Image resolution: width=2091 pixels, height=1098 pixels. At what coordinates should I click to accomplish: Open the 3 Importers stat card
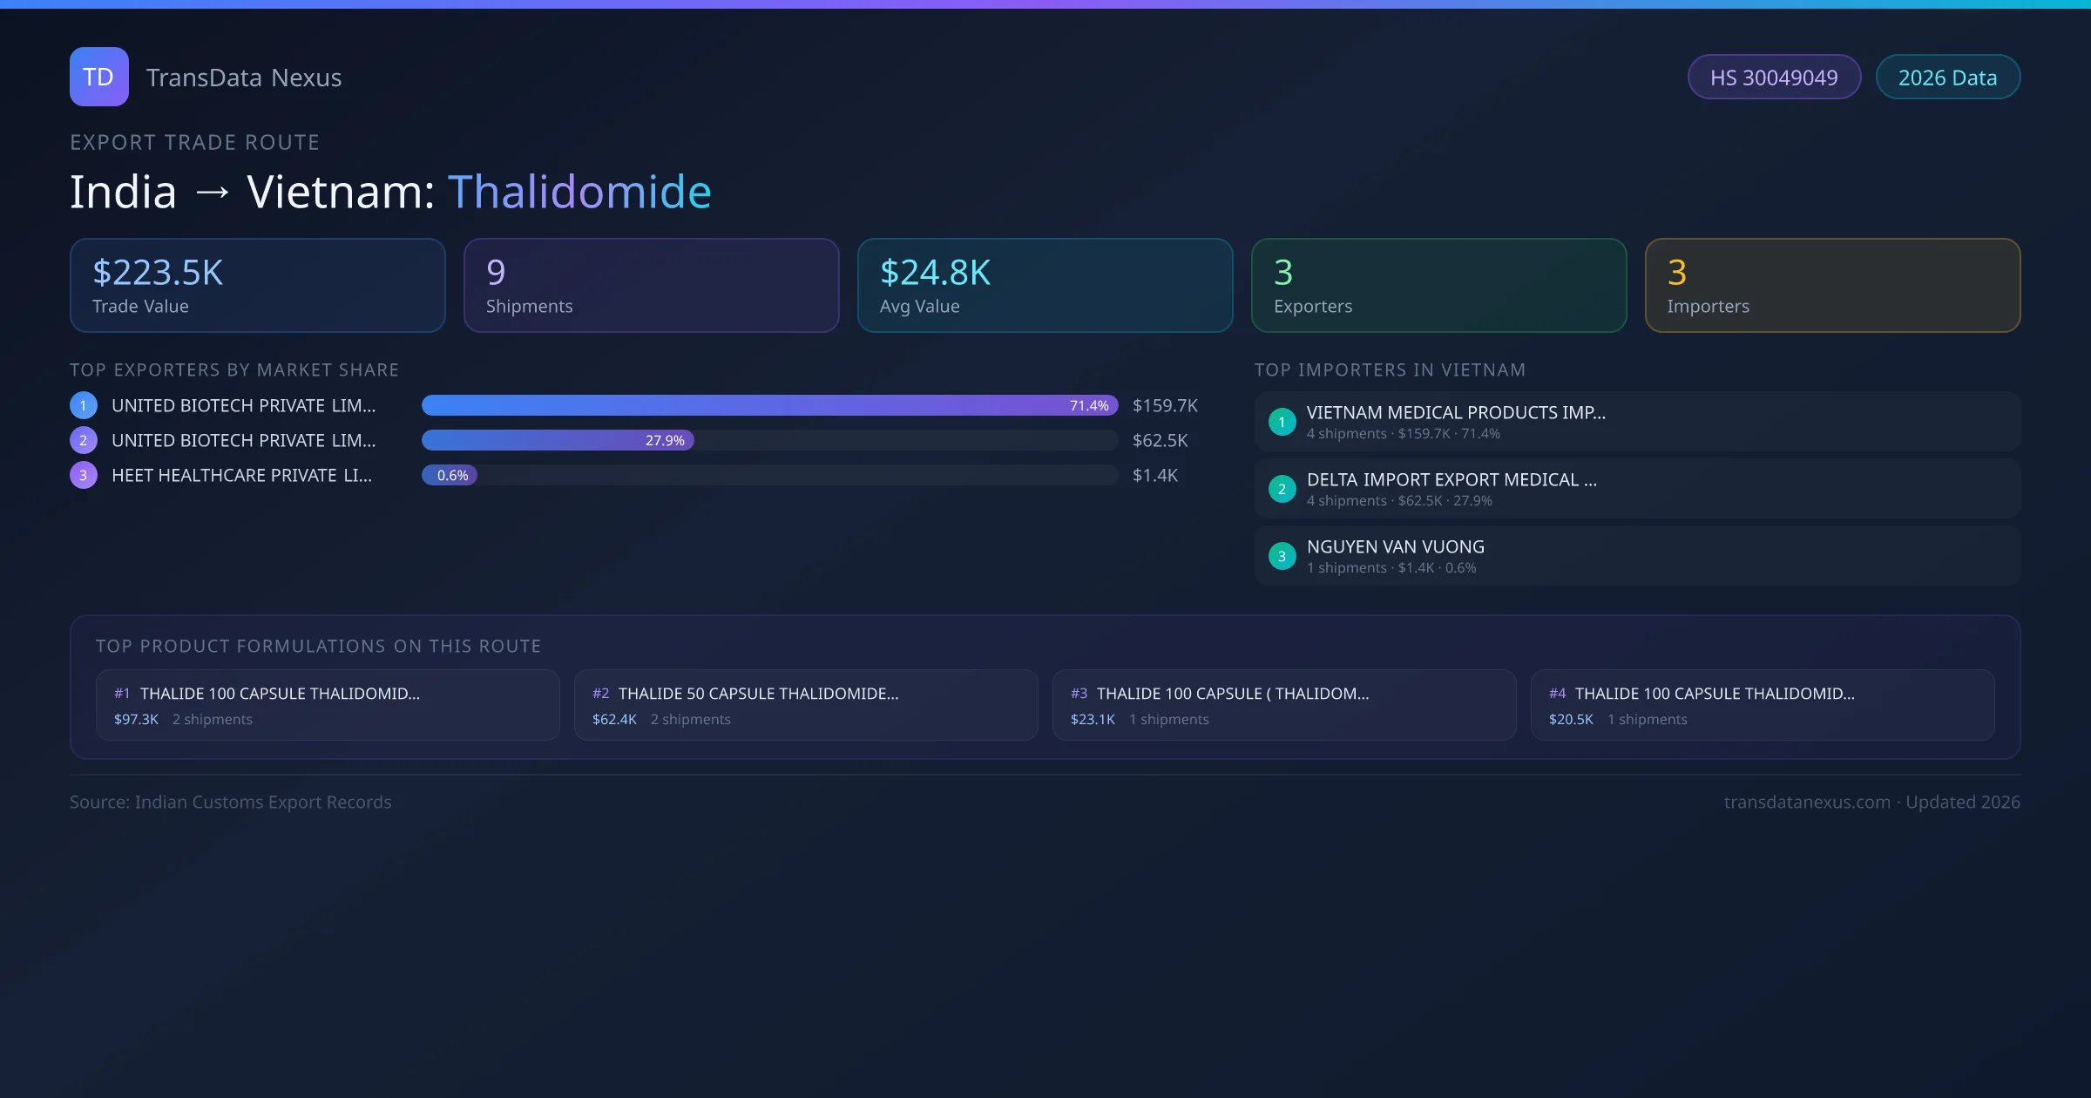coord(1832,286)
